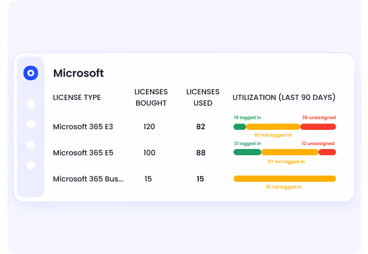Click the green logged-in segment of E3 bar

click(239, 127)
